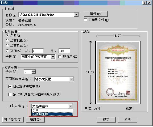Close the print dialog window
The height and width of the screenshot is (127, 153).
(149, 3)
